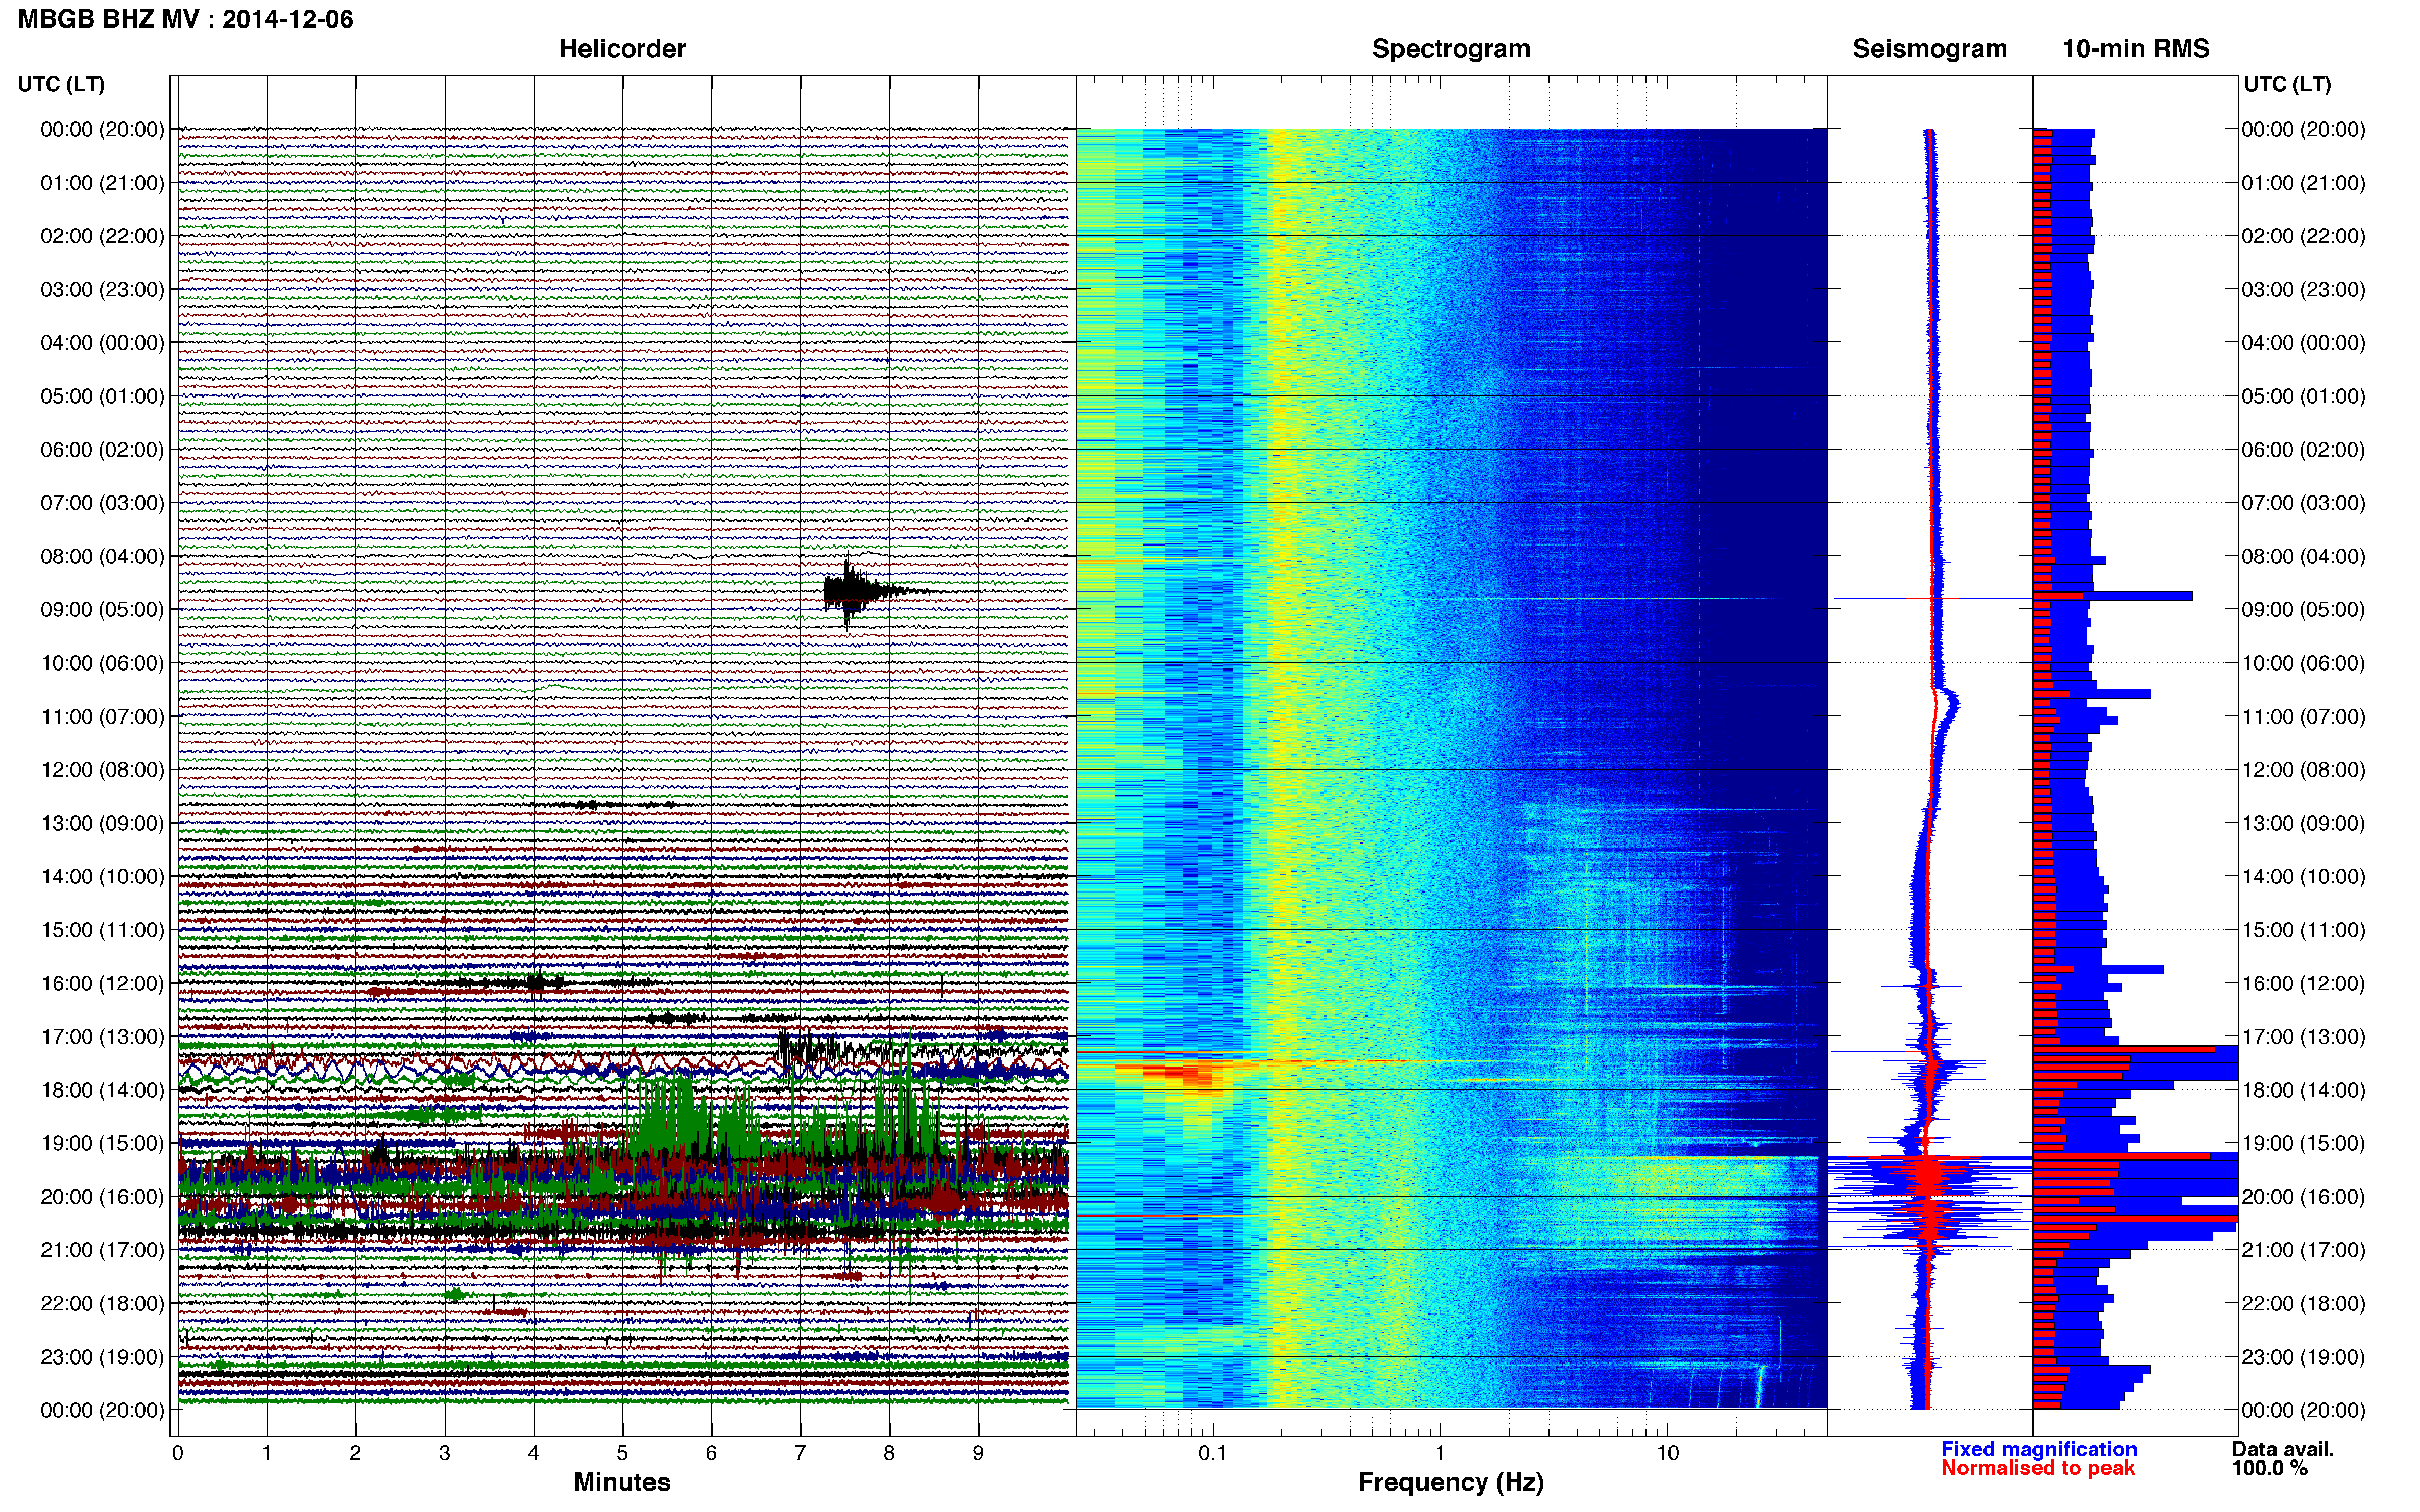
Task: Click the 'UTC (LT)' label left of Helicorder
Action: click(x=61, y=84)
